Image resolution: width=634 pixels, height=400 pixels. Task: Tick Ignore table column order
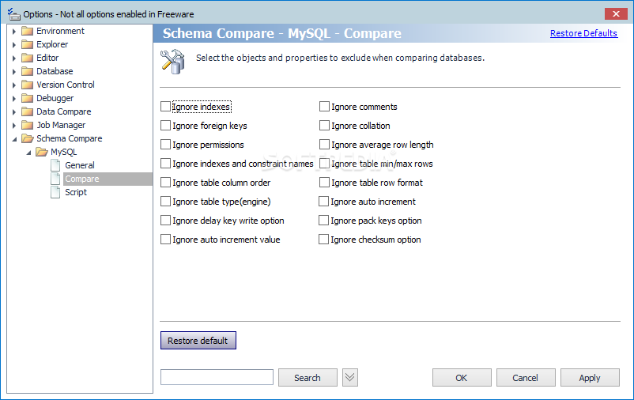tap(165, 183)
